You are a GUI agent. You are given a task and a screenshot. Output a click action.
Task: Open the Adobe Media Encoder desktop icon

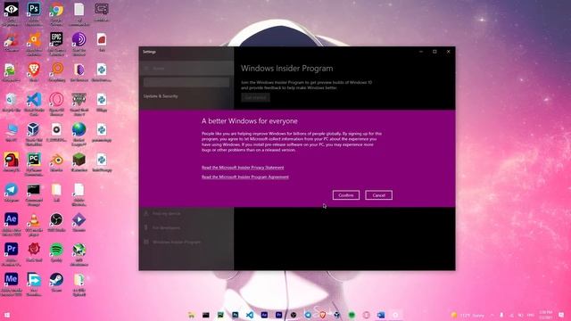click(x=12, y=285)
